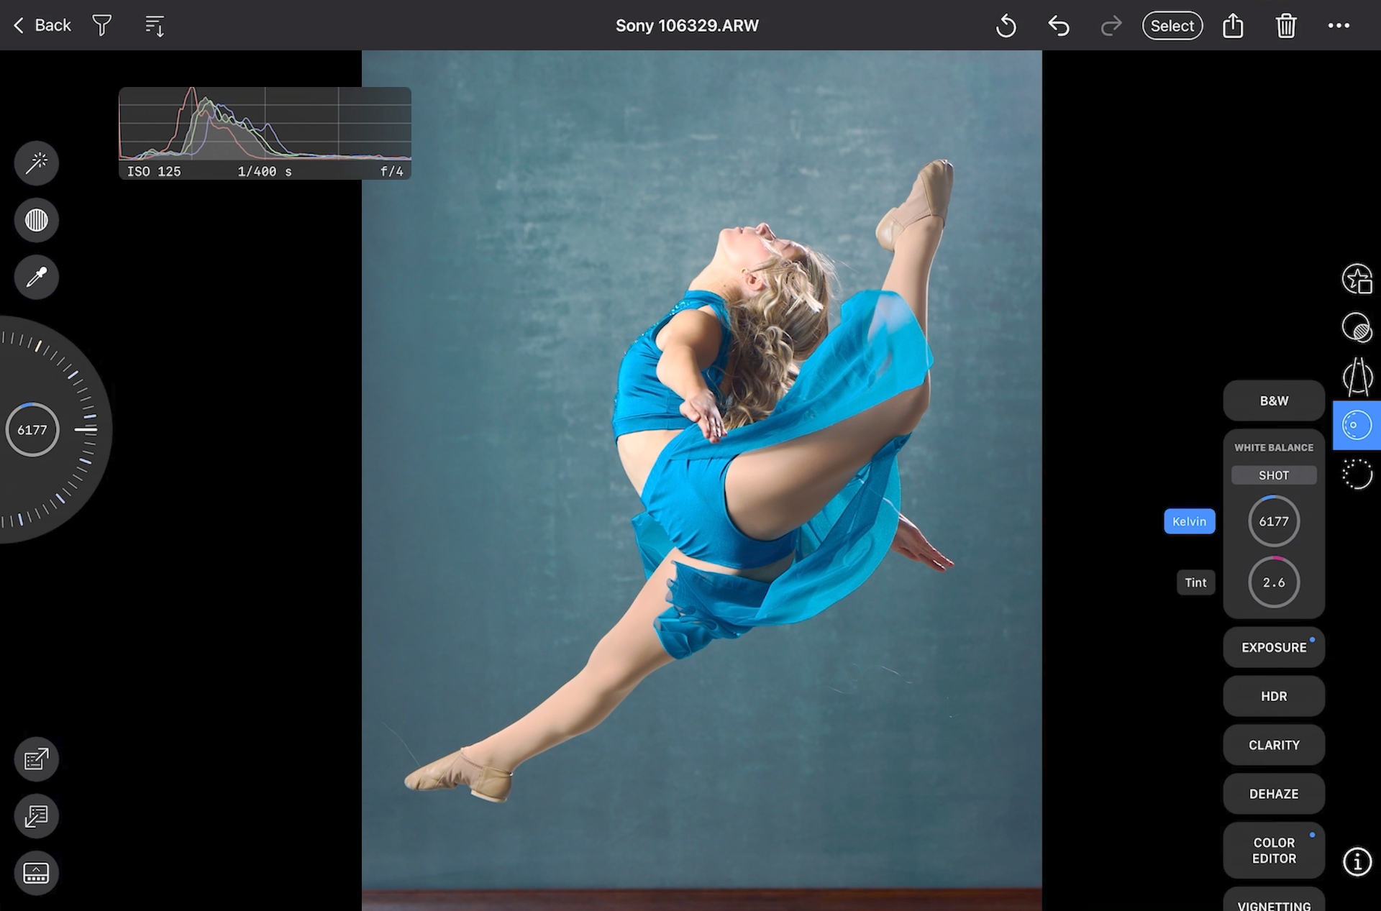Expand the COLOR EDITOR section
This screenshot has height=911, width=1381.
tap(1273, 850)
